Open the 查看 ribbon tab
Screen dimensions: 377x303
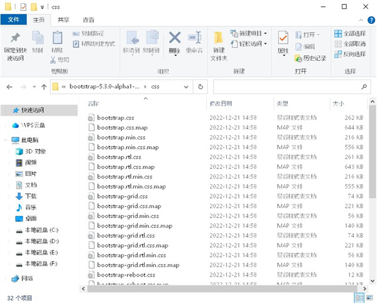pyautogui.click(x=89, y=20)
